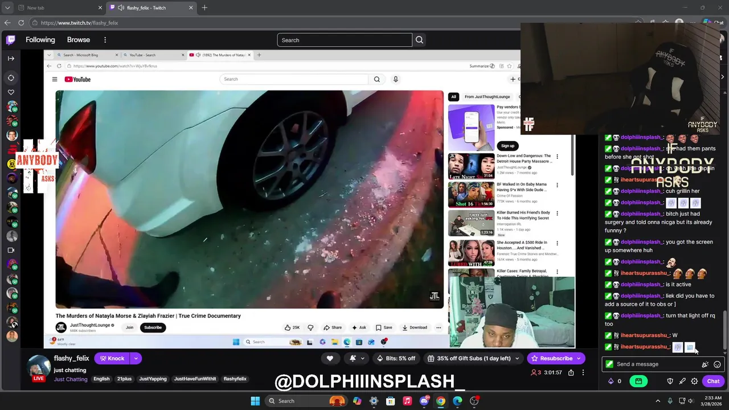Click the YouTube logo in streamed page
The height and width of the screenshot is (410, 729).
(x=77, y=79)
